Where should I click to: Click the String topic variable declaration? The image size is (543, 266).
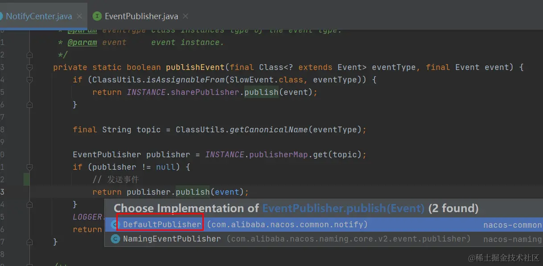[x=132, y=130]
